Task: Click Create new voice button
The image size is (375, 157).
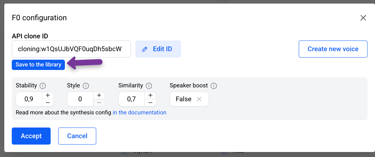Action: tap(333, 49)
